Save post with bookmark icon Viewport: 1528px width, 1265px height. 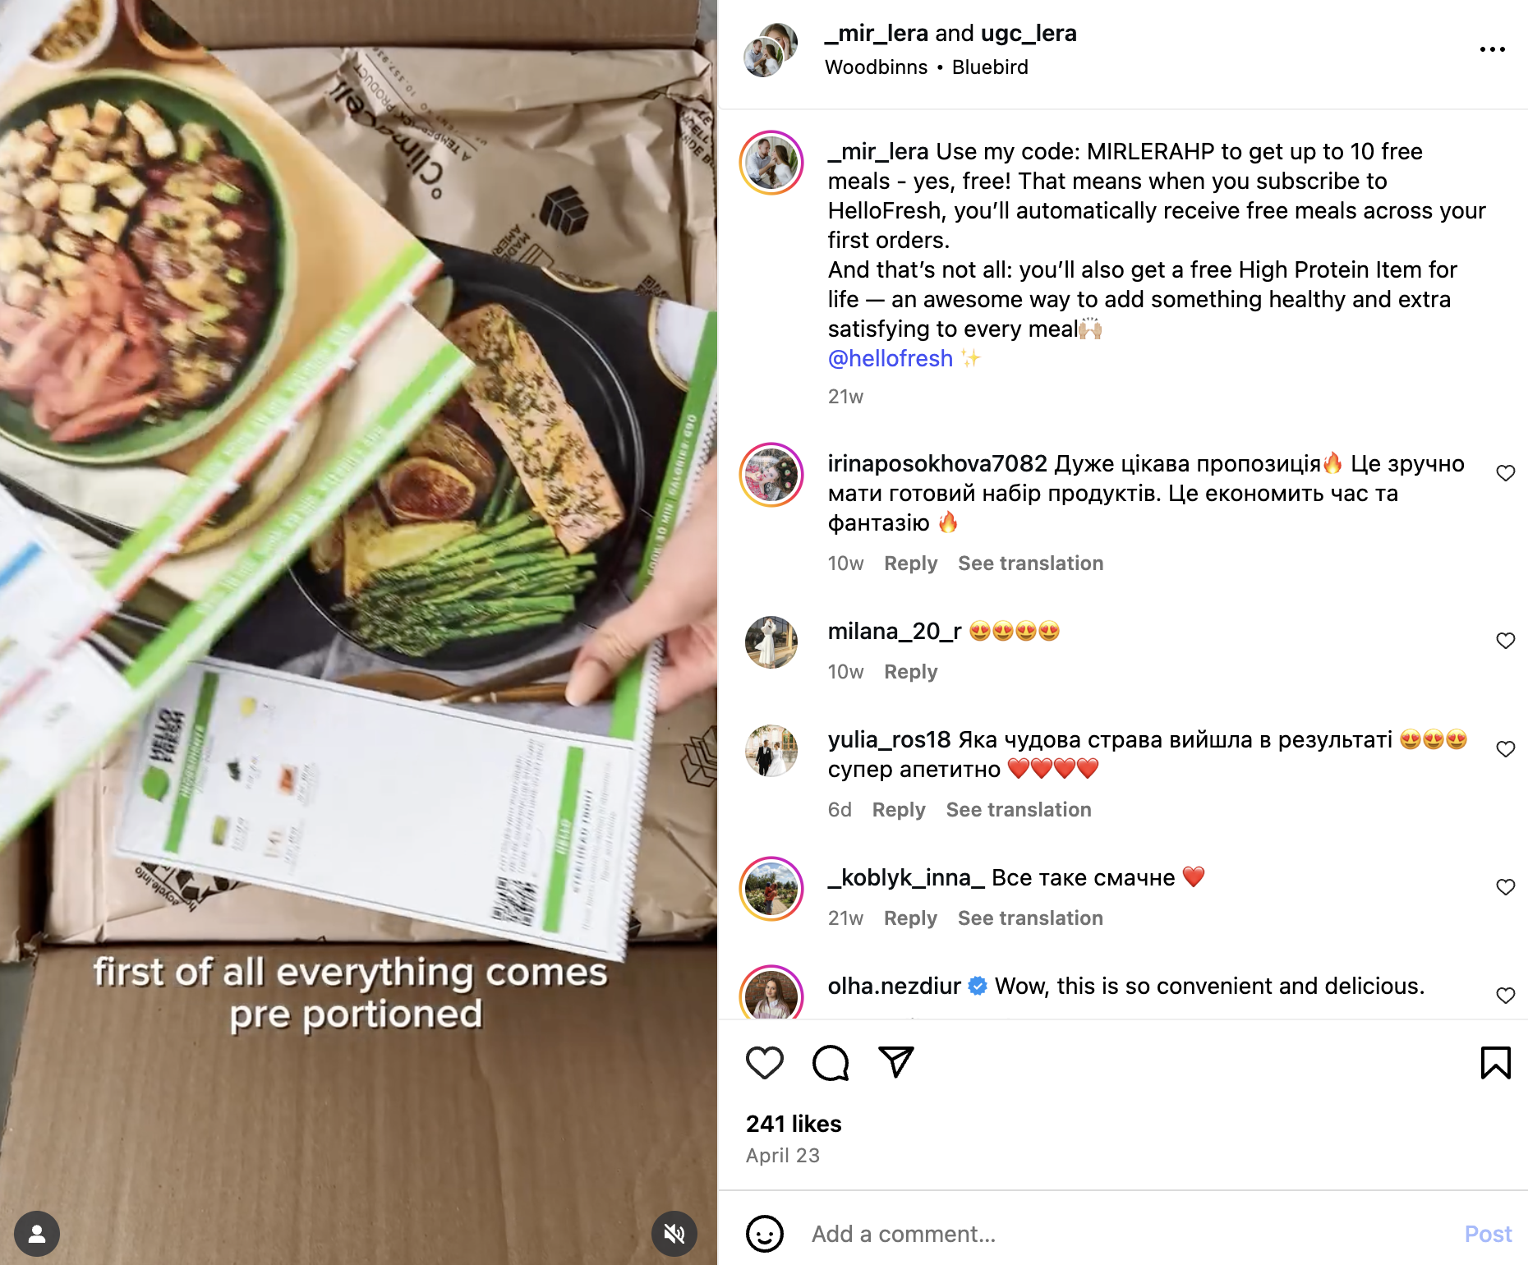(x=1495, y=1063)
